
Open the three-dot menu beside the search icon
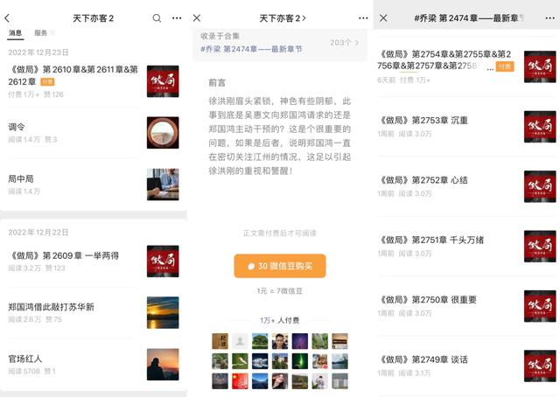(x=177, y=18)
